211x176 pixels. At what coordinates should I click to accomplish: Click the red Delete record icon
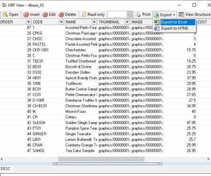click(61, 15)
